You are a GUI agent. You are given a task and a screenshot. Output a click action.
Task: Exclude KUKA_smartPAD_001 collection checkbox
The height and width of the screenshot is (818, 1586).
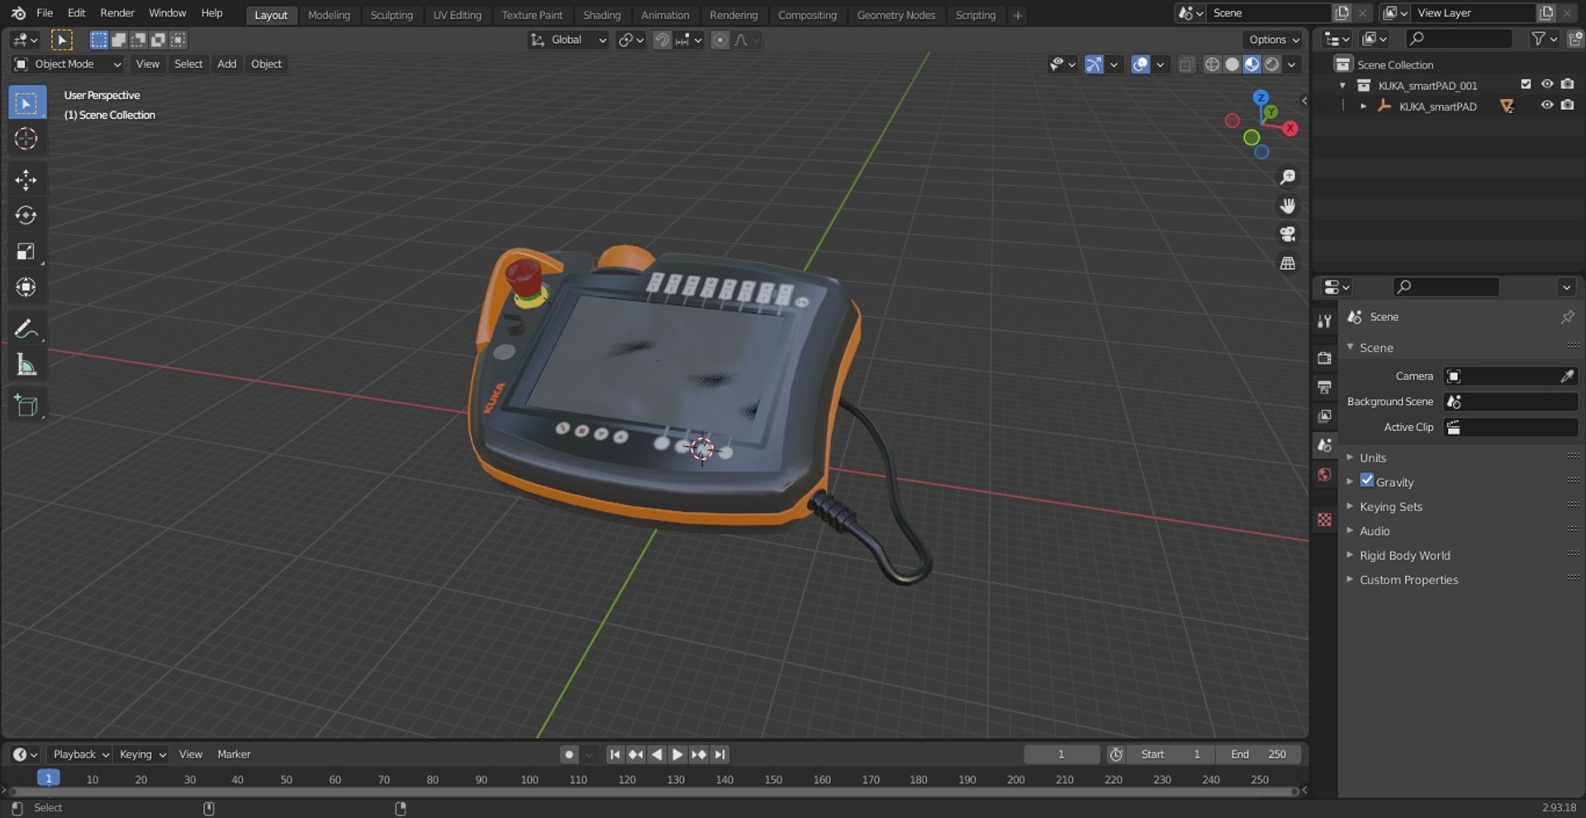tap(1526, 84)
